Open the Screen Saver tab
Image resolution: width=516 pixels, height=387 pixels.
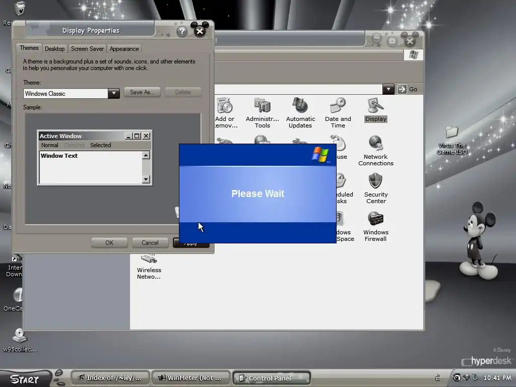87,49
